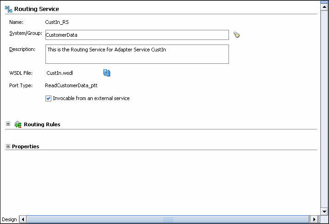Screen dimensions: 329x224
Task: Click the Properties heading text
Action: coord(26,146)
